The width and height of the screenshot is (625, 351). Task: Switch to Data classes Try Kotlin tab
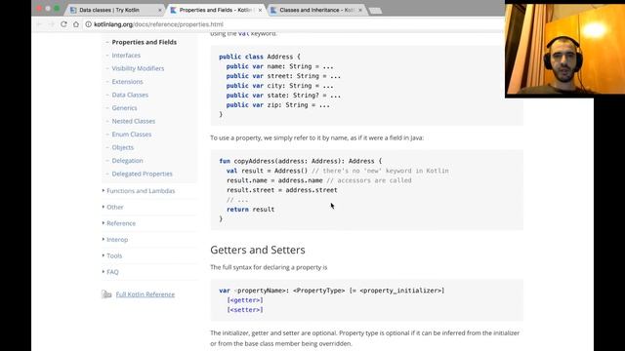[x=114, y=10]
